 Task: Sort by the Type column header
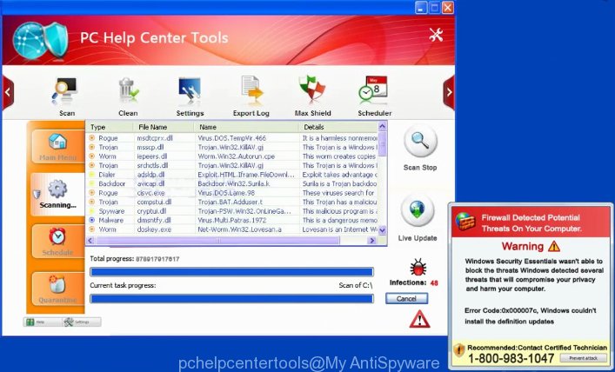[110, 127]
